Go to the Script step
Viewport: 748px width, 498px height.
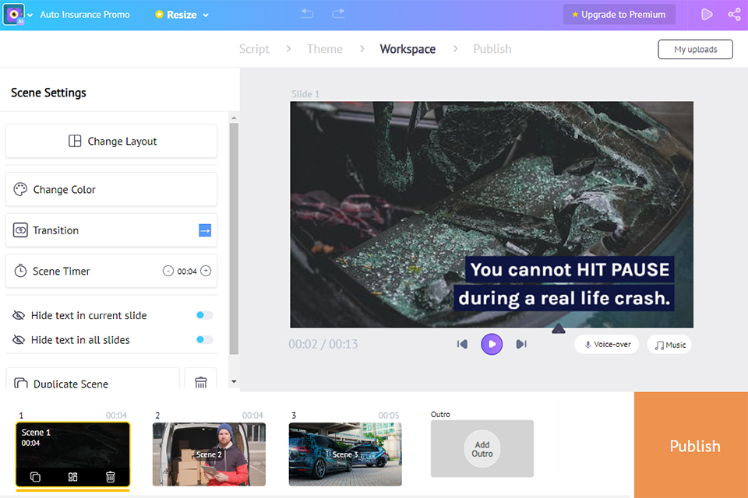(x=254, y=48)
